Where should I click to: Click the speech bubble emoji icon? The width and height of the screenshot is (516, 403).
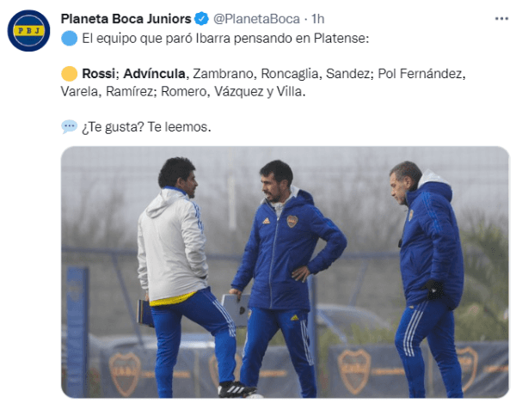coord(69,126)
